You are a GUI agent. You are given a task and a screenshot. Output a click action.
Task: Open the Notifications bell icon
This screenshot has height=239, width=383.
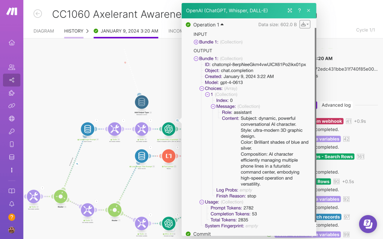coord(12,204)
